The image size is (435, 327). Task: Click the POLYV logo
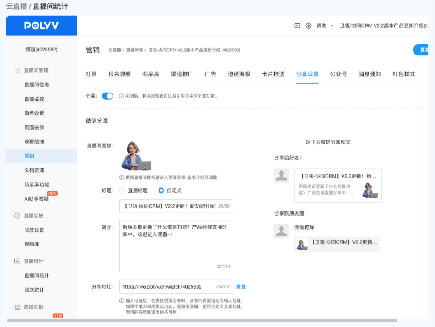pos(41,25)
